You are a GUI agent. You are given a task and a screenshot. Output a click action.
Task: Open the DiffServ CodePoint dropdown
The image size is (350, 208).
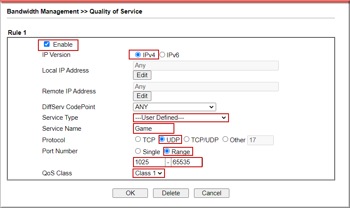[174, 107]
